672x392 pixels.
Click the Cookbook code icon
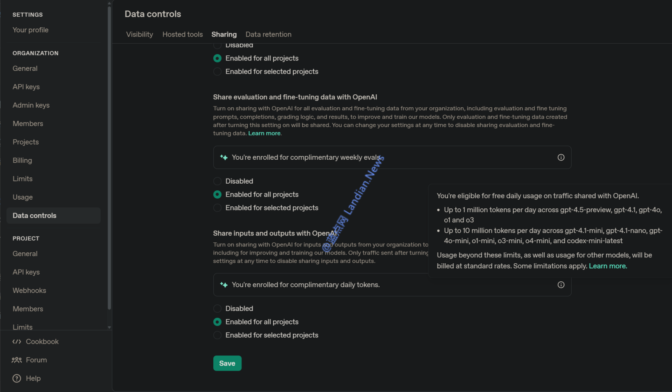(17, 342)
